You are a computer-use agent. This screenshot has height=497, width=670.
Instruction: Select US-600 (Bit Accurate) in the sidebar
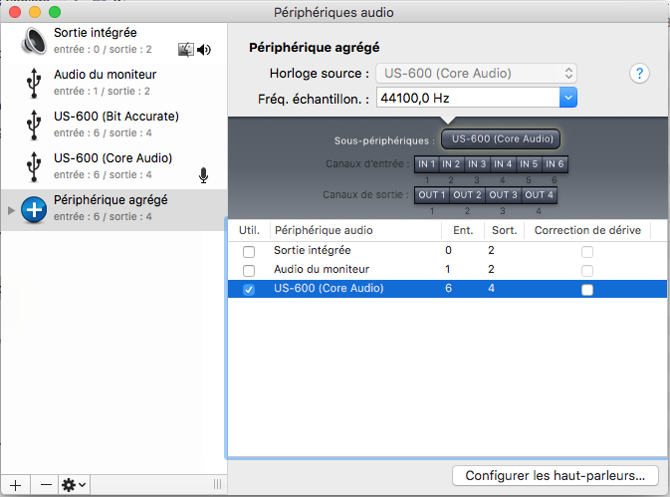pyautogui.click(x=113, y=124)
